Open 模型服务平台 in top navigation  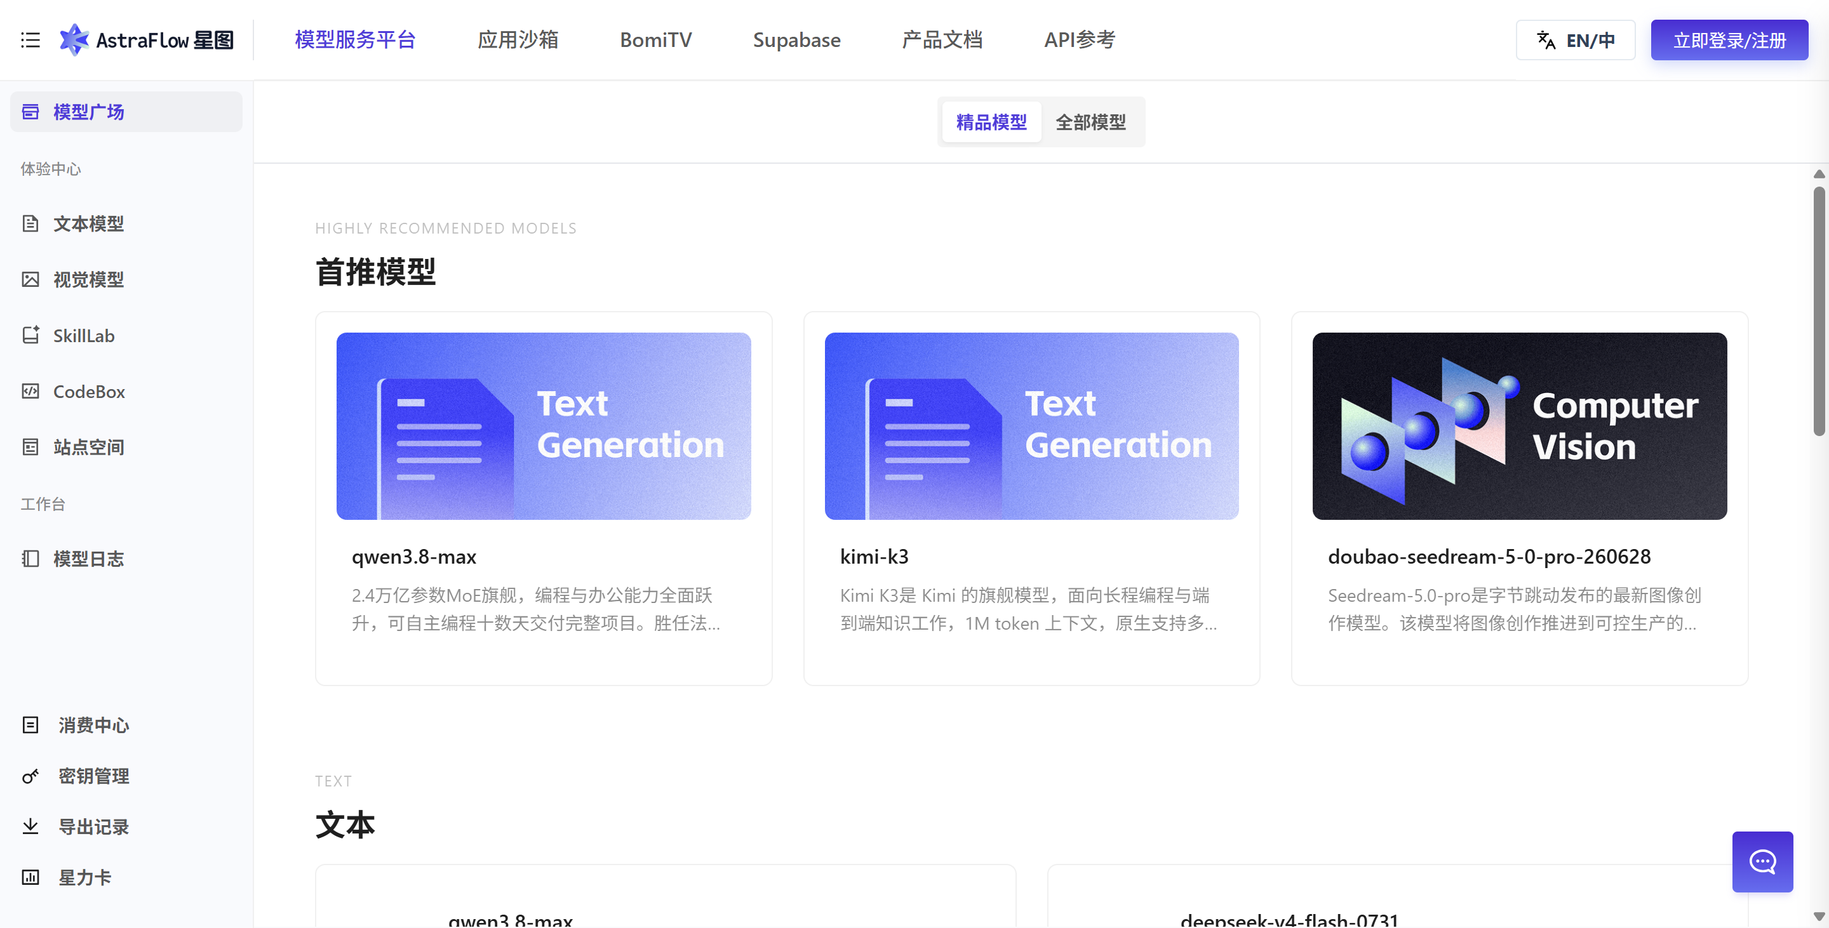355,40
